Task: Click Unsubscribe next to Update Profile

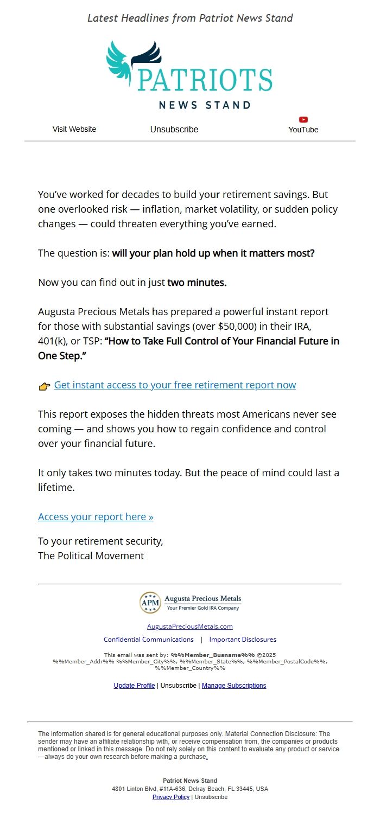Action: coord(179,686)
